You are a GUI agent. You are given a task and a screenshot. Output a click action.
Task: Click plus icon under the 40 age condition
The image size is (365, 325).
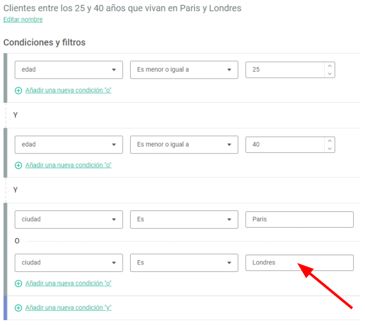[x=18, y=165]
